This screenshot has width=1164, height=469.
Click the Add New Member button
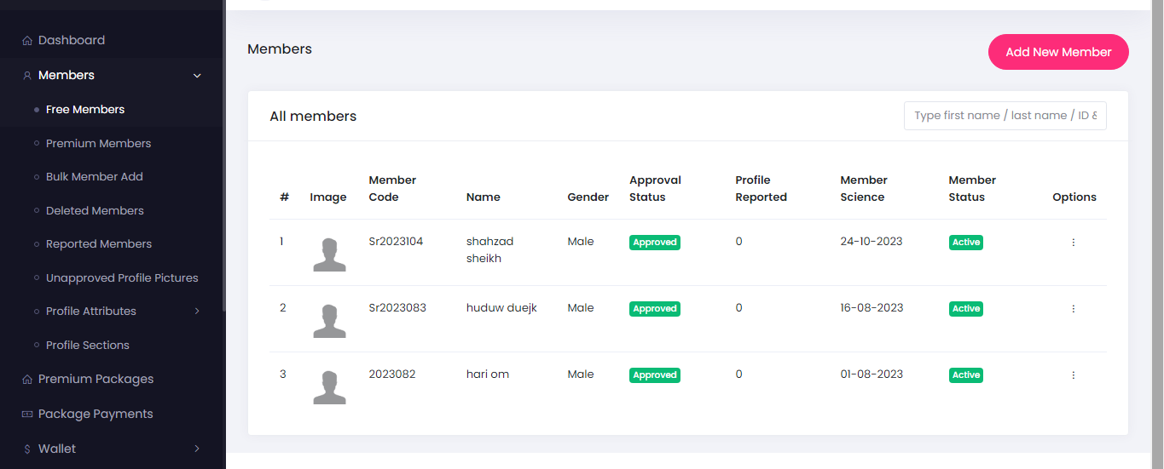[1058, 52]
